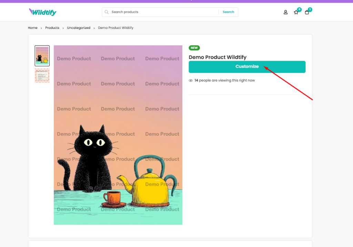The height and width of the screenshot is (247, 353).
Task: Select the black cat thumbnail image
Action: tap(42, 56)
